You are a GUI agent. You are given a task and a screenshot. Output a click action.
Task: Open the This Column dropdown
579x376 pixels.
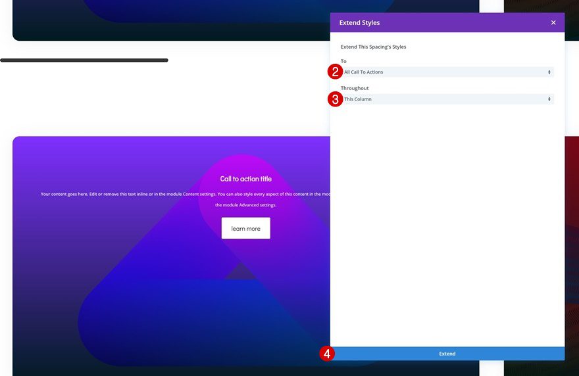[x=447, y=99]
